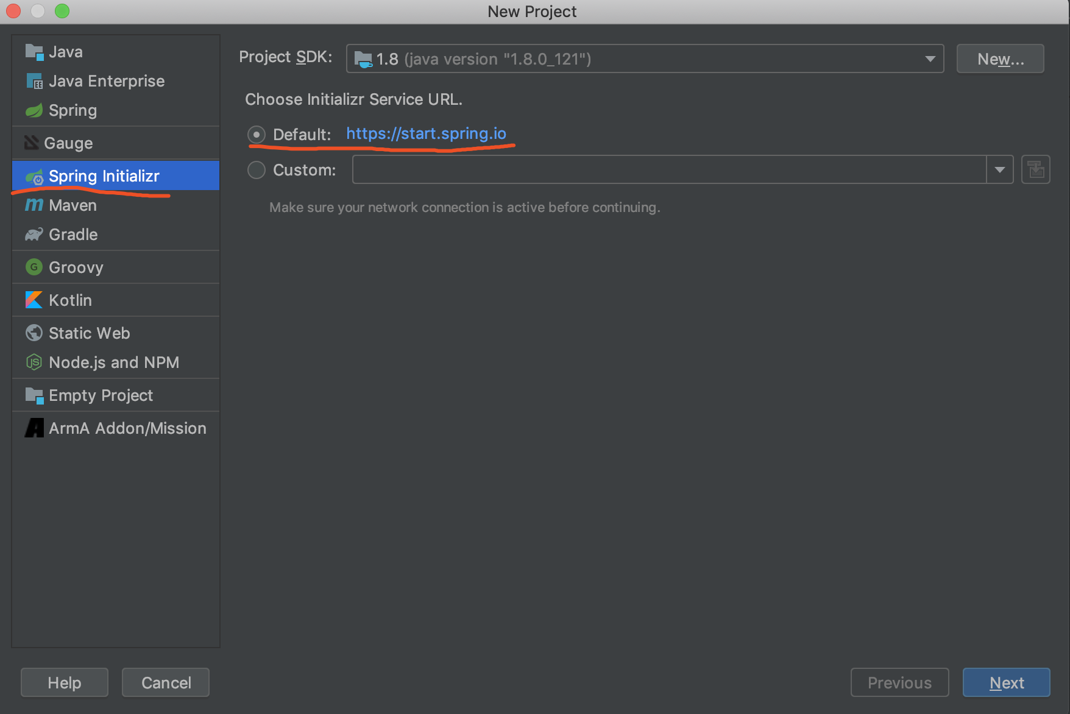Click the SDK folder icon in combo box

pos(363,60)
